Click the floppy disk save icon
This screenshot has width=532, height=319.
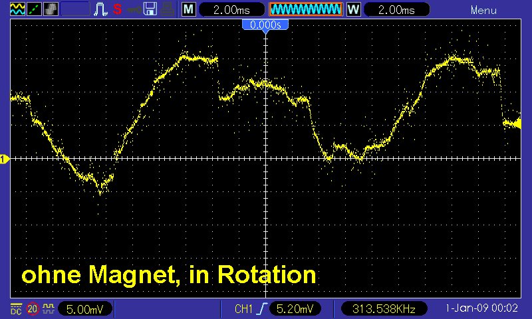click(x=150, y=10)
